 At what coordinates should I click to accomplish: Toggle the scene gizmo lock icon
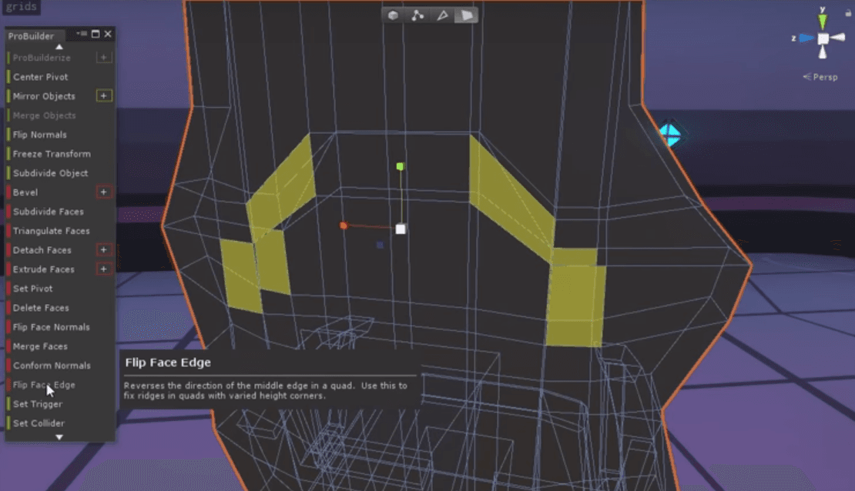tap(848, 12)
